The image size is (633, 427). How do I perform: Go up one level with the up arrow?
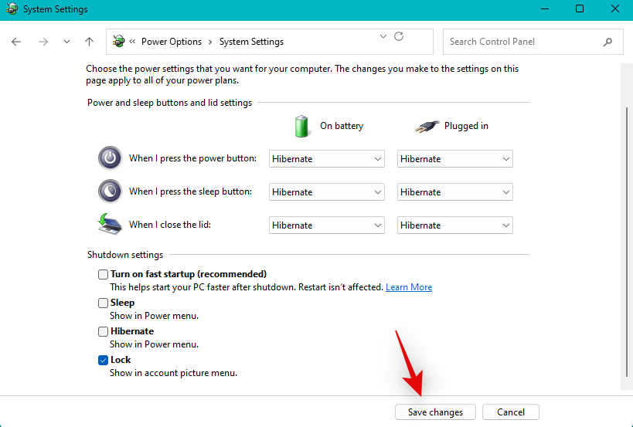[x=89, y=42]
